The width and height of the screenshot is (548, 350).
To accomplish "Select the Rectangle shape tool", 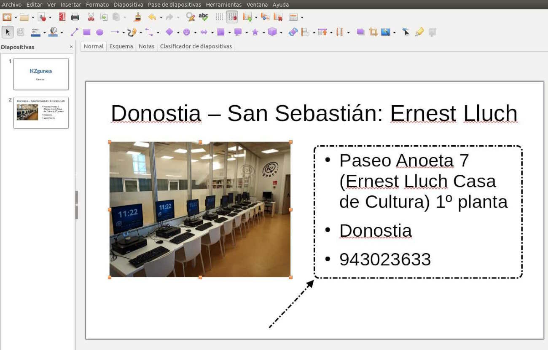I will pos(87,32).
